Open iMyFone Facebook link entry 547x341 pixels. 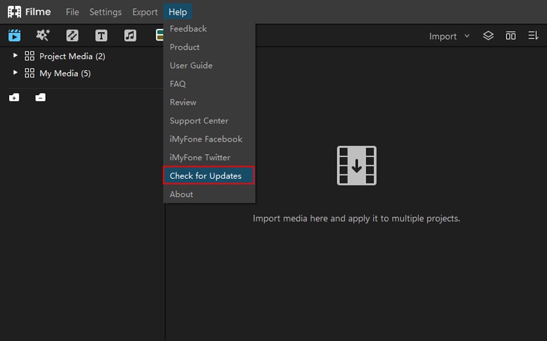pyautogui.click(x=209, y=139)
